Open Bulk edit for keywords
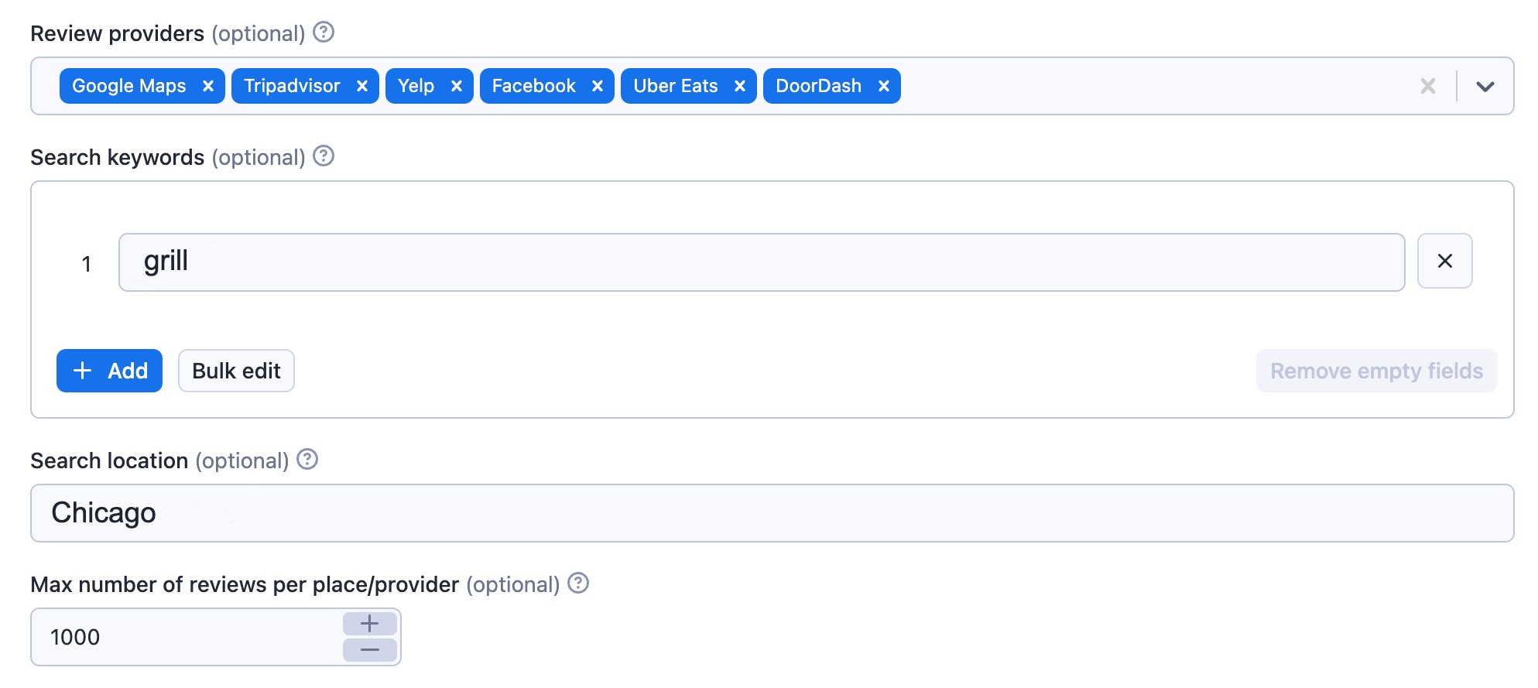This screenshot has width=1538, height=688. click(x=236, y=371)
